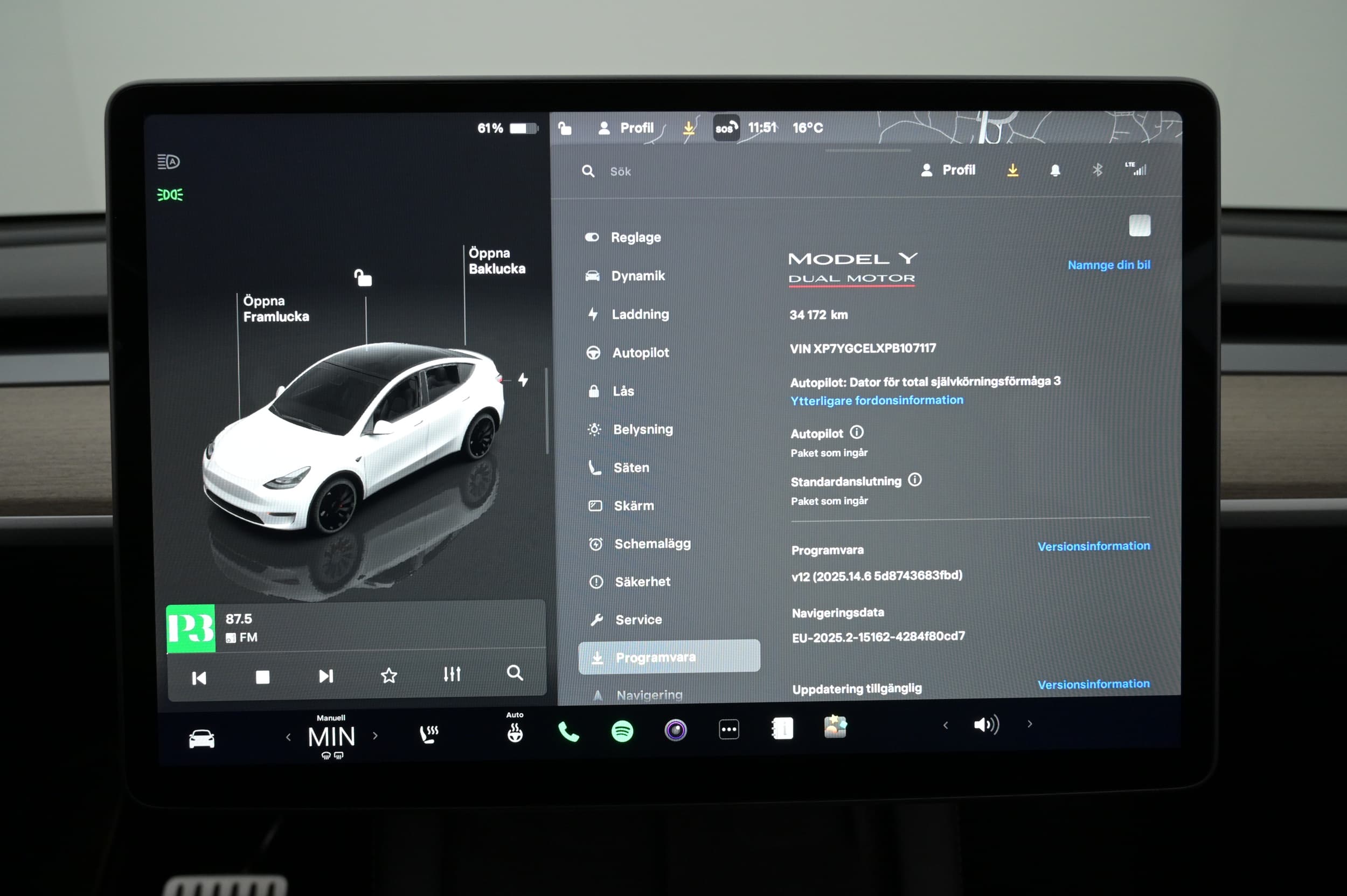Tap Öppna Baklucka to open trunk

[497, 261]
